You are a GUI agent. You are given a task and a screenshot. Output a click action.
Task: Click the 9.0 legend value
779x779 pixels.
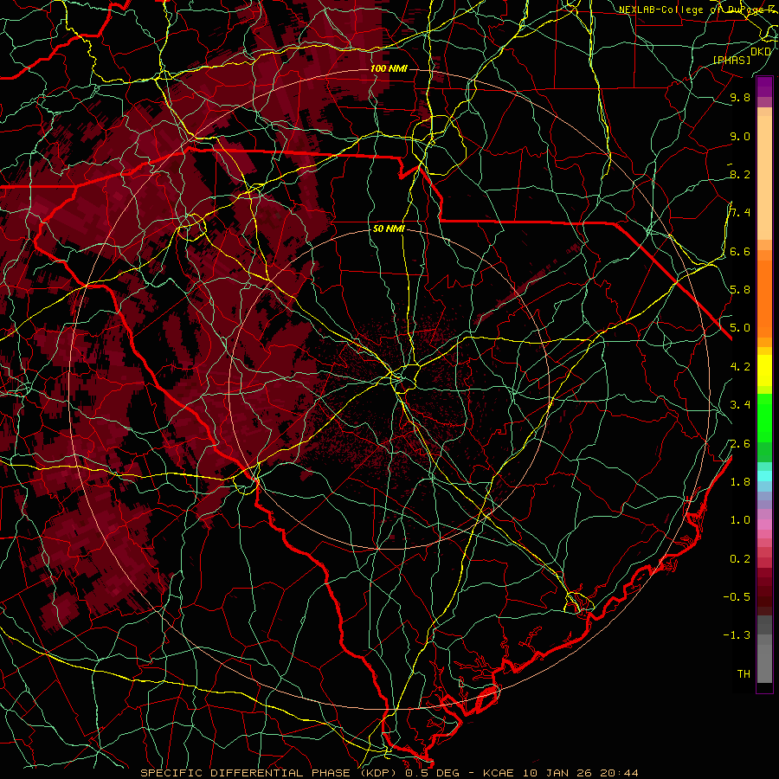(740, 136)
